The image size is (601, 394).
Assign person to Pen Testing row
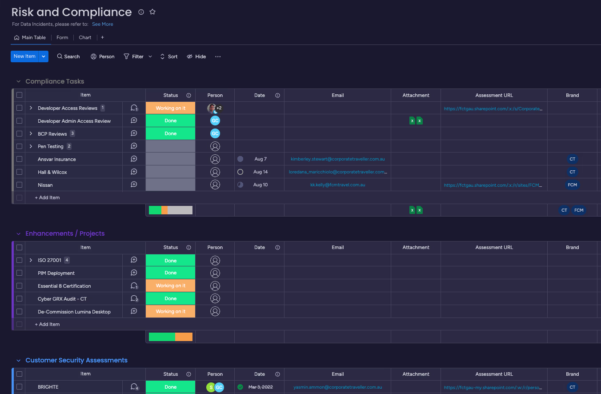click(x=215, y=146)
